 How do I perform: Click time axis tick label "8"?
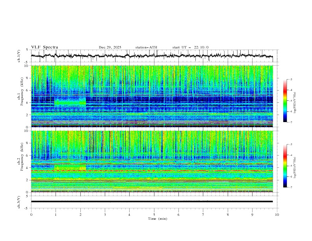228,215
